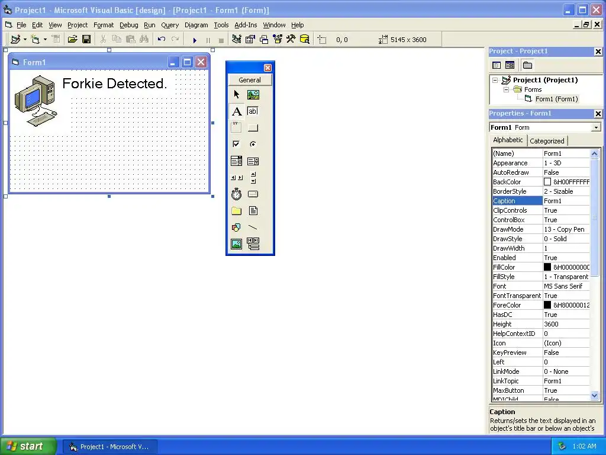Select the HScrollBar control in the toolbox
The image size is (606, 455).
tap(237, 178)
